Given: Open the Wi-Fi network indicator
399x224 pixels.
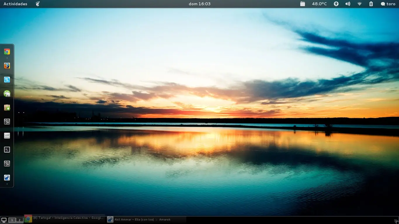Looking at the screenshot, I should (x=360, y=4).
